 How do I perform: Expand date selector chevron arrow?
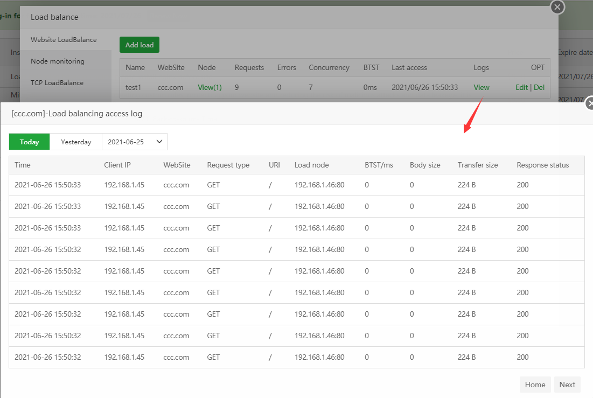tap(159, 142)
